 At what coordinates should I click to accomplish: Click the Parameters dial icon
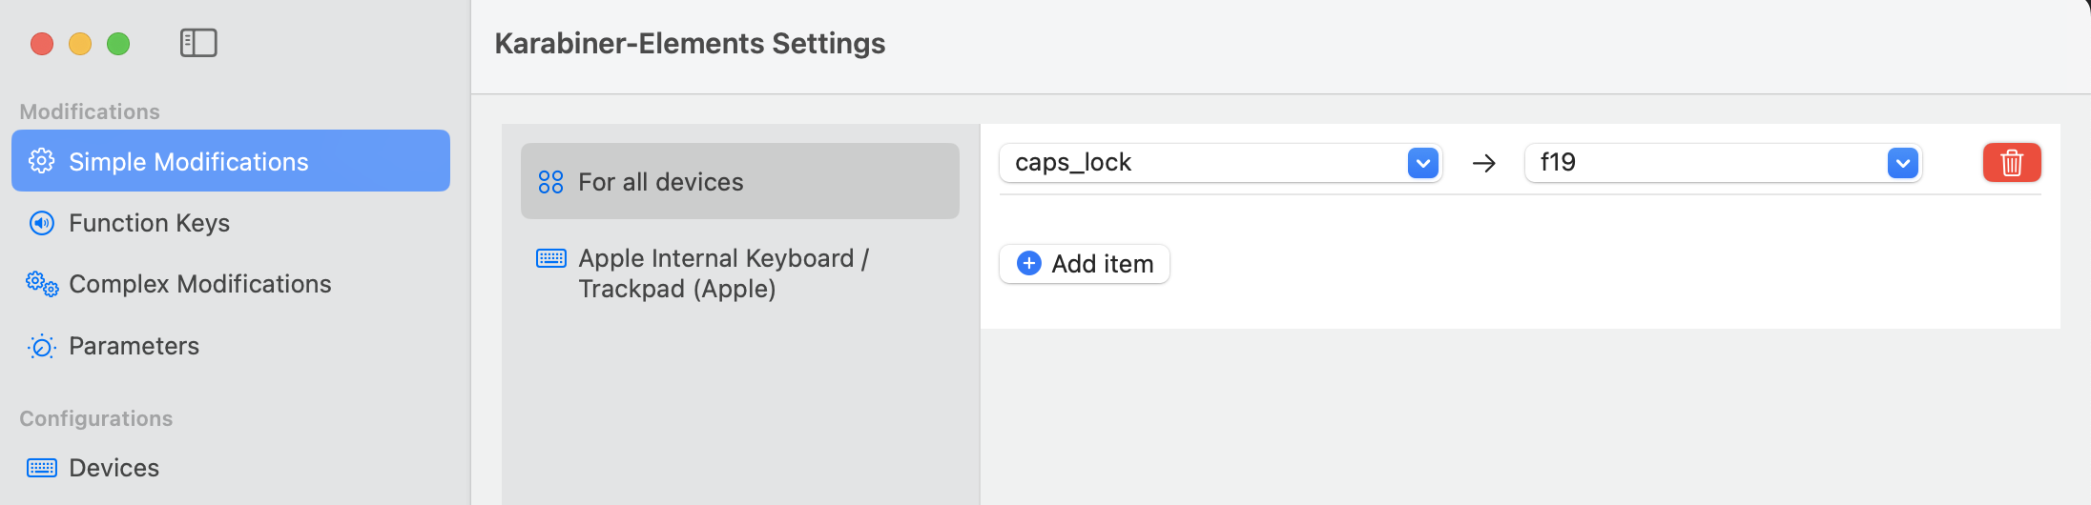coord(42,346)
